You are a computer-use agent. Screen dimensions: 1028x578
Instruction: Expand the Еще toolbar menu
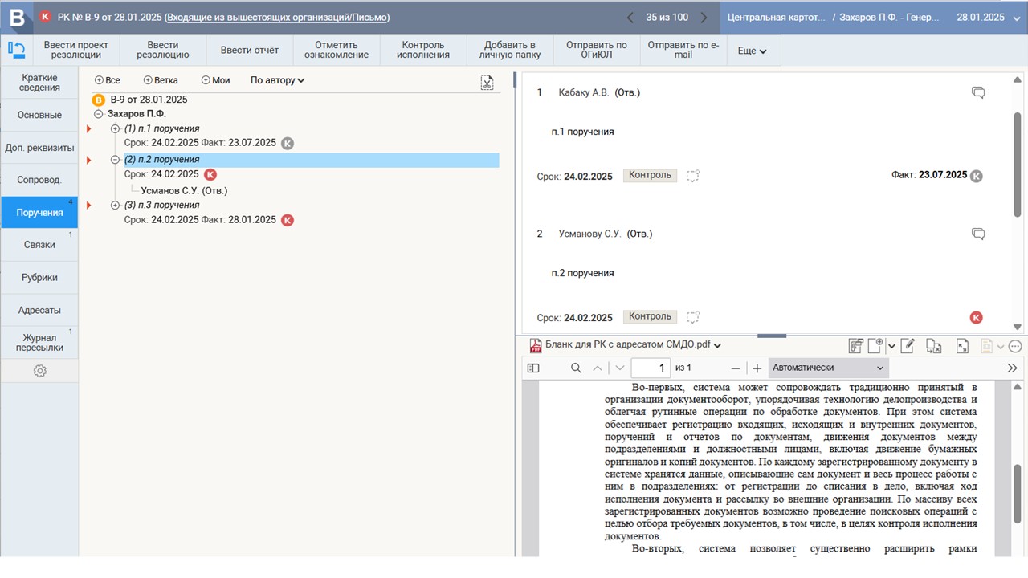click(752, 51)
